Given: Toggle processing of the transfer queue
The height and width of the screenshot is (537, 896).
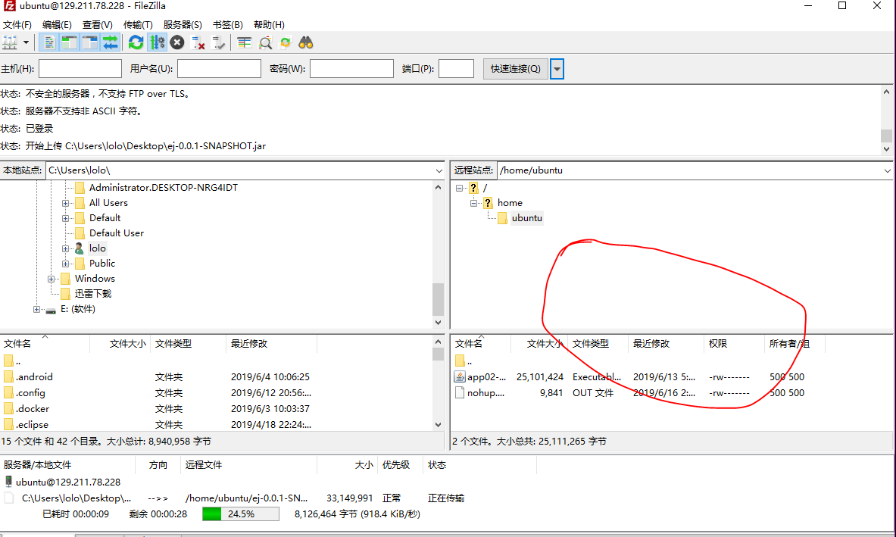Looking at the screenshot, I should point(157,42).
